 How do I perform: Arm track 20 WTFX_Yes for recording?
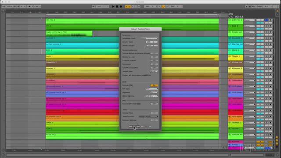coord(270,135)
